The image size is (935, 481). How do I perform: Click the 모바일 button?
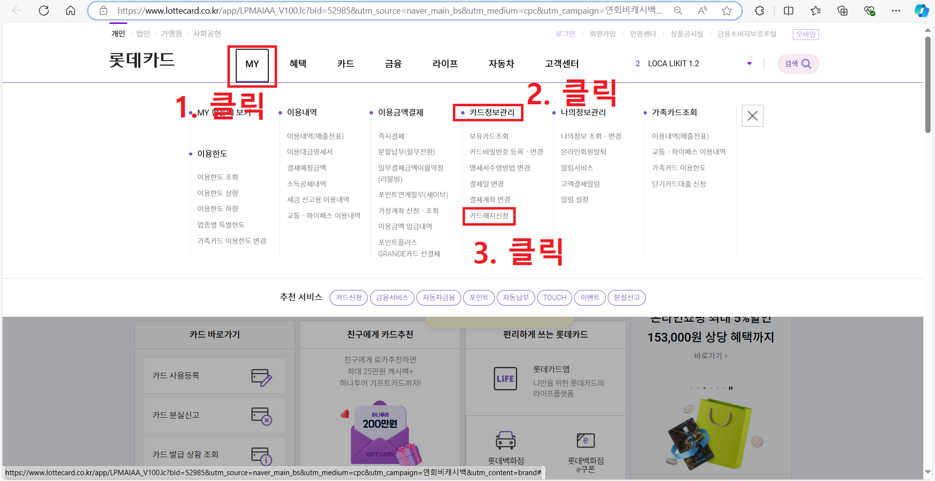(x=806, y=34)
